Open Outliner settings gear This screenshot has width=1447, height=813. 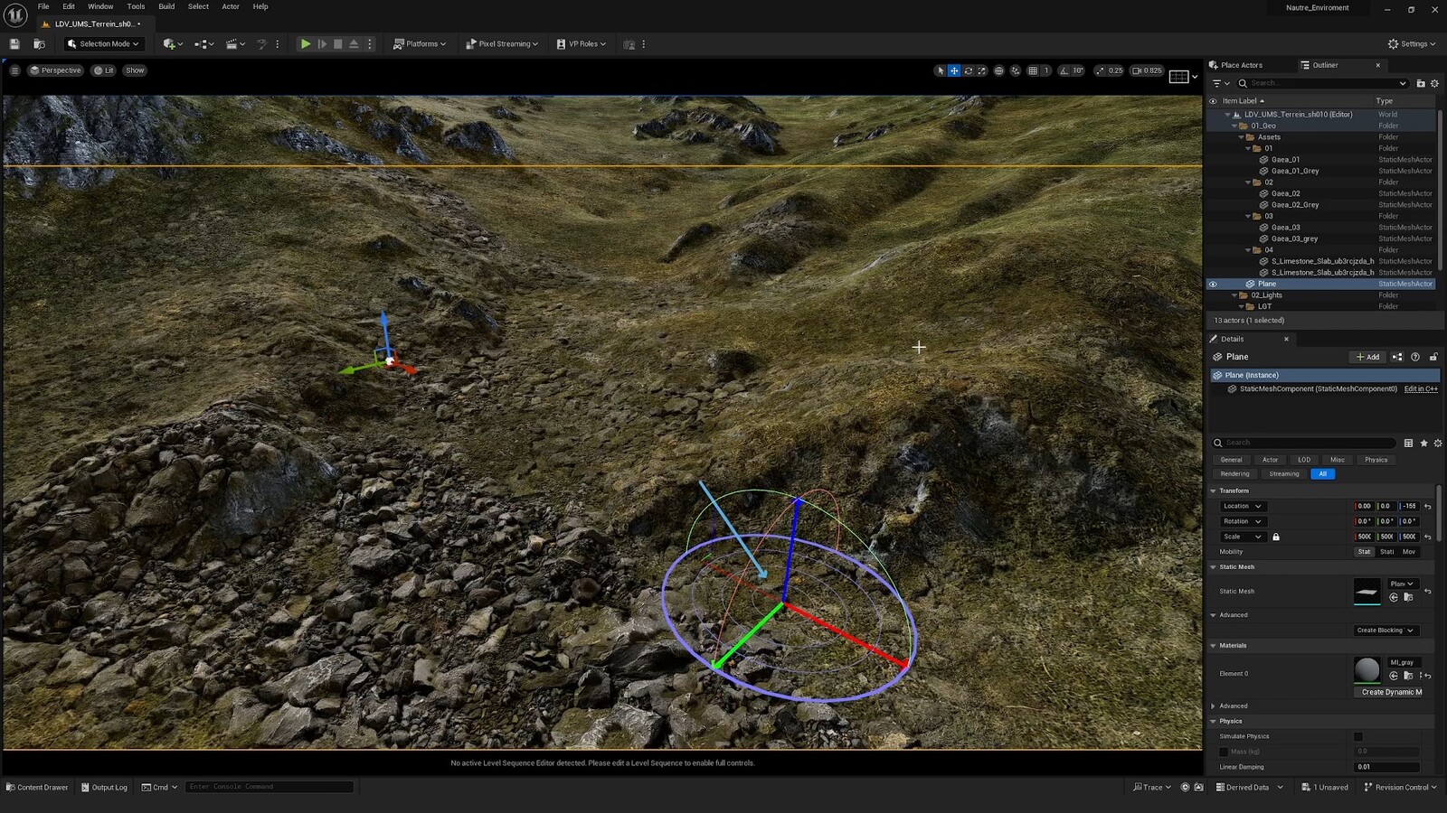1434,83
